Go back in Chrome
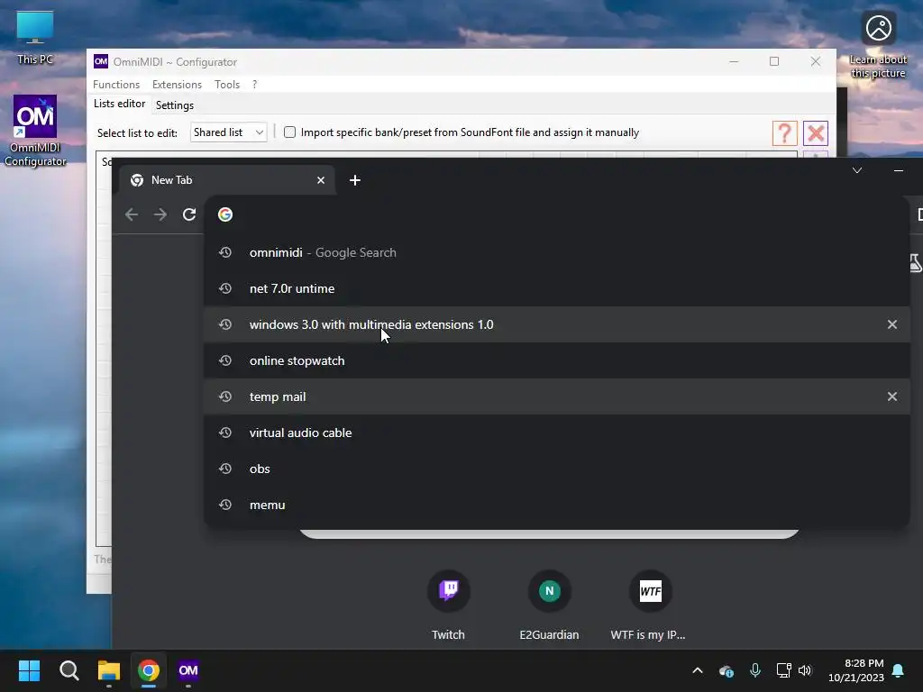This screenshot has height=692, width=923. pyautogui.click(x=132, y=214)
